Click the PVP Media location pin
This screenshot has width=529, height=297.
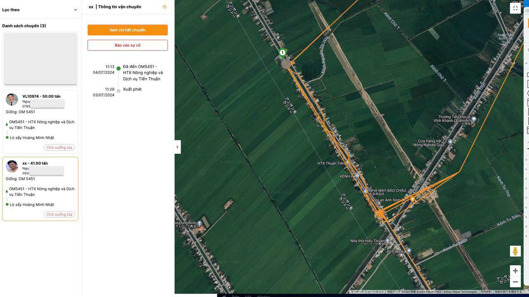pyautogui.click(x=409, y=251)
